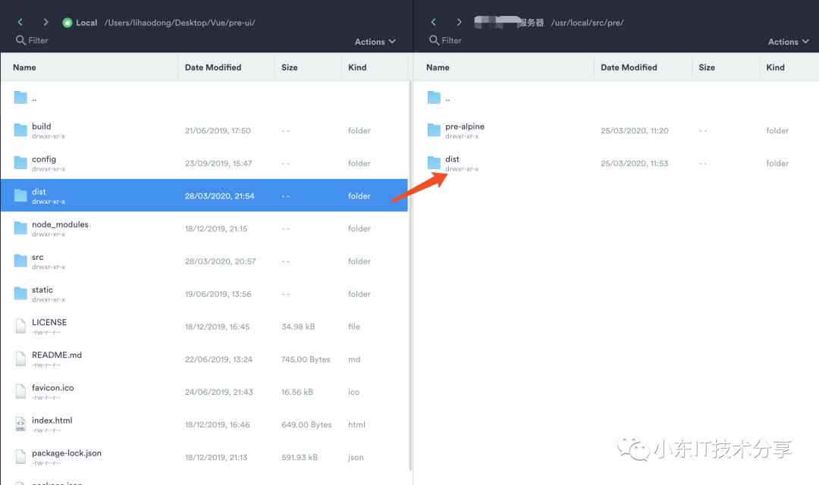Click the size 34.98 kB
The height and width of the screenshot is (485, 819).
298,327
